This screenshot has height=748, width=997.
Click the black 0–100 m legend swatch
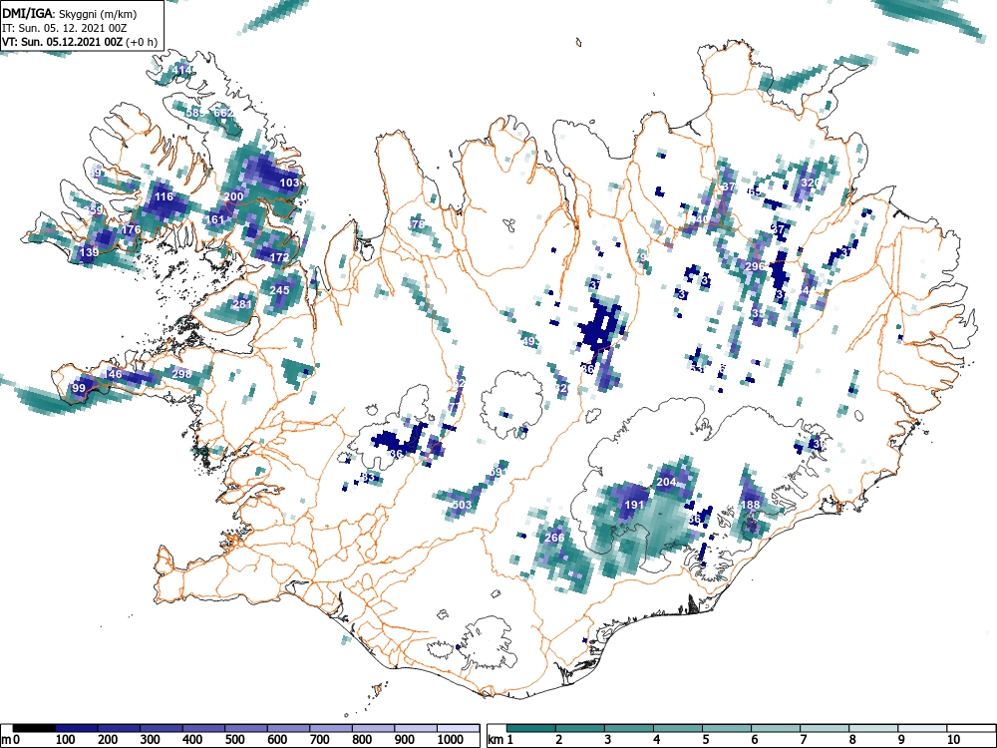click(x=34, y=728)
